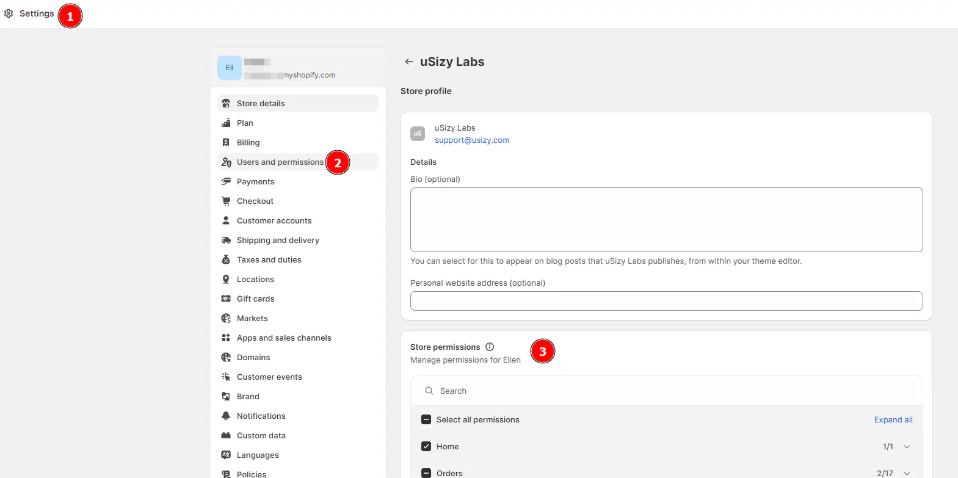Click the Payments sidebar icon
Image resolution: width=958 pixels, height=478 pixels.
coord(226,181)
